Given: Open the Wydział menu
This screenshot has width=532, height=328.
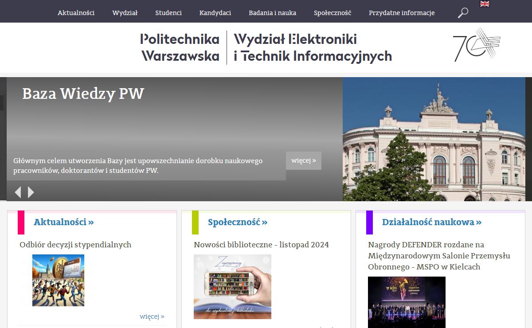Looking at the screenshot, I should click(125, 13).
